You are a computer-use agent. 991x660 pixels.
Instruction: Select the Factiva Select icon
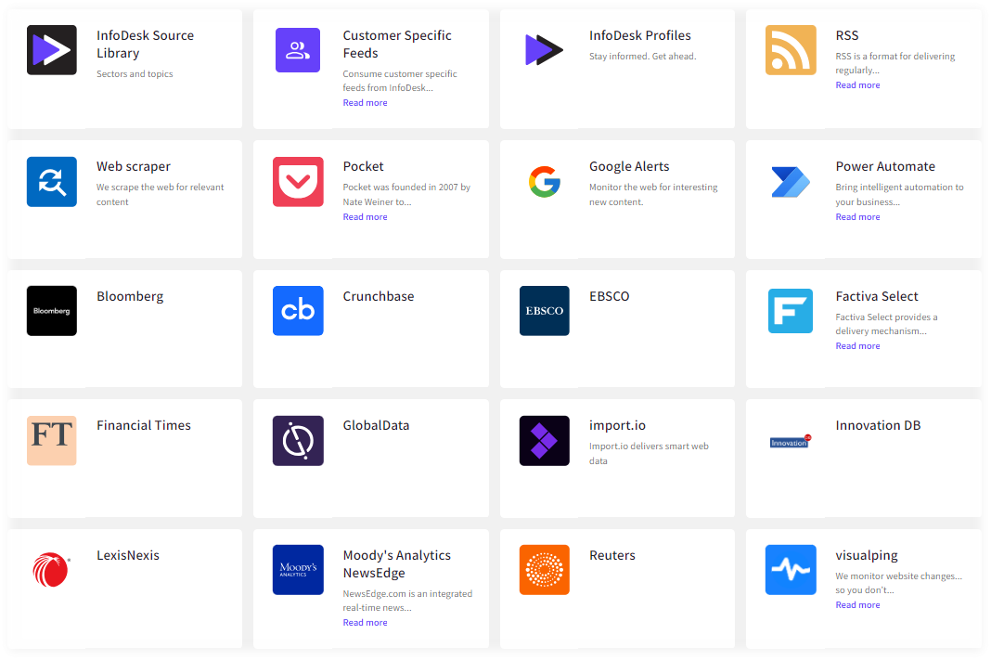click(791, 311)
